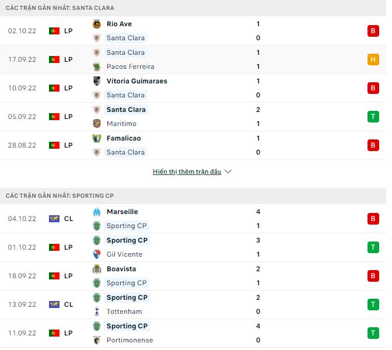Open the Marseille team name link
The image size is (392, 350).
pos(123,212)
